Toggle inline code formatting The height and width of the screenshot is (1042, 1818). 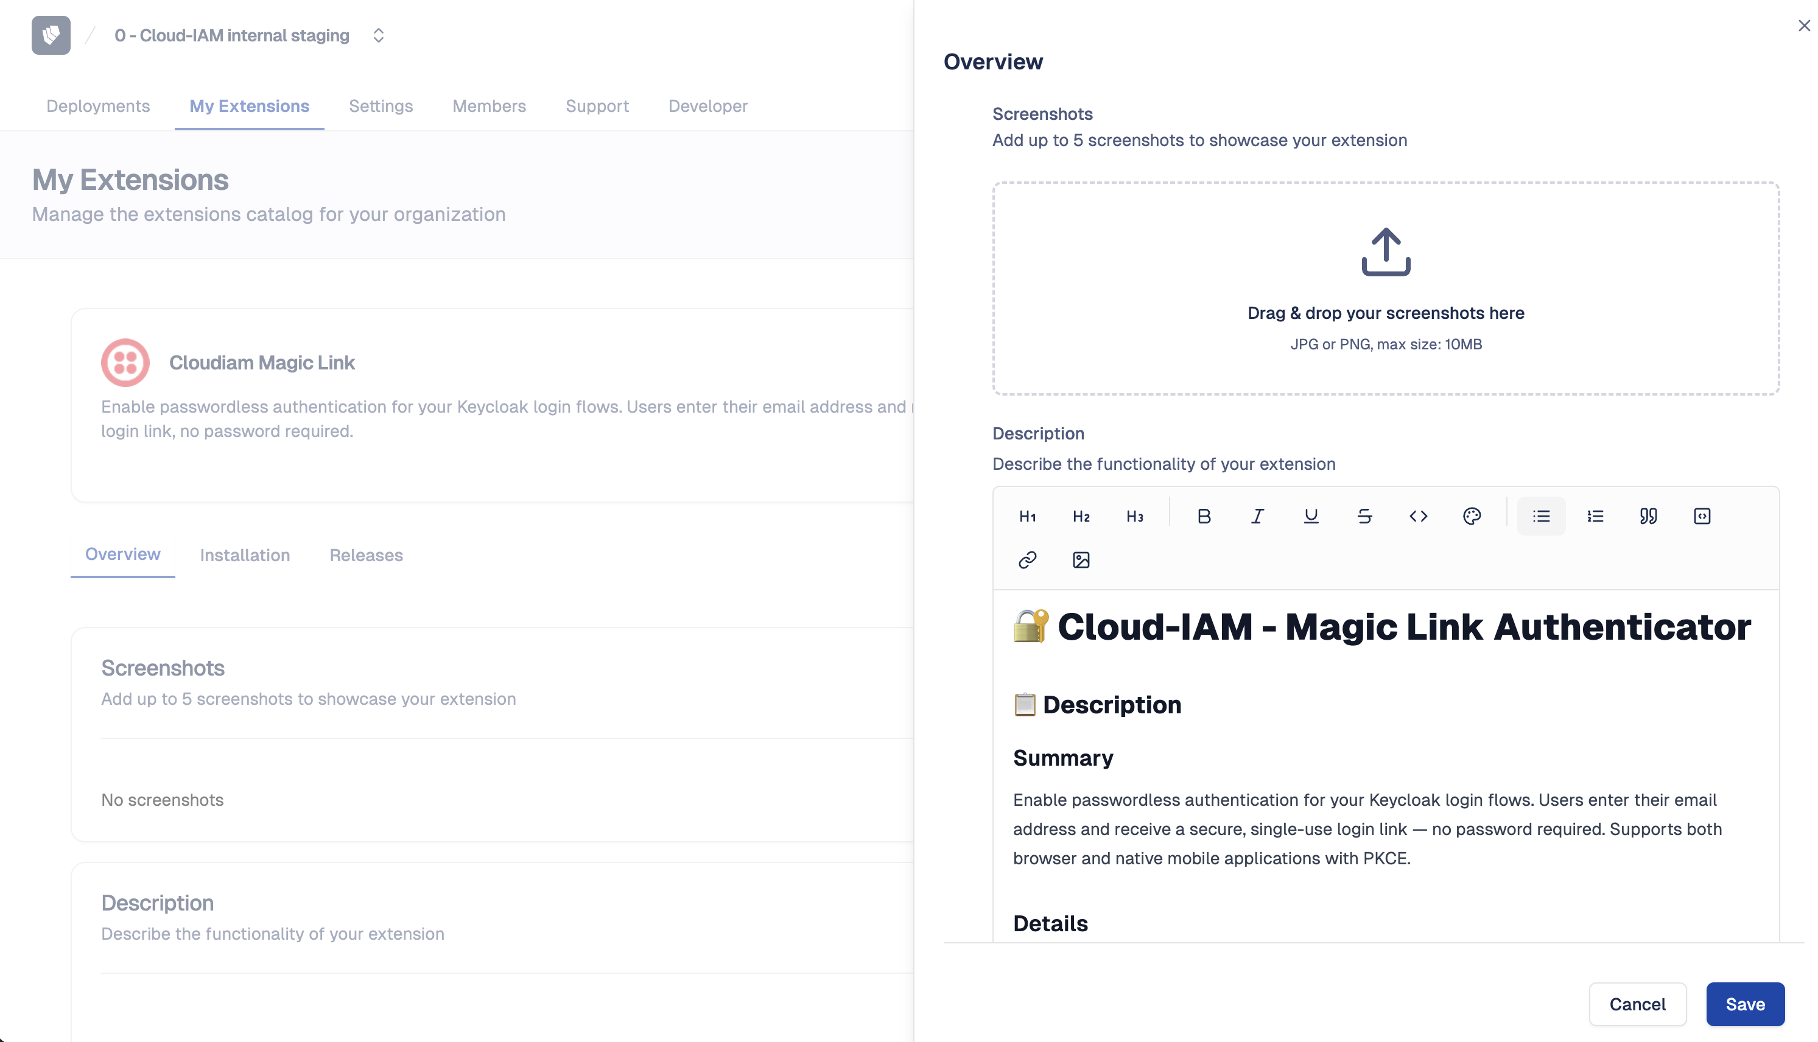[x=1418, y=516]
